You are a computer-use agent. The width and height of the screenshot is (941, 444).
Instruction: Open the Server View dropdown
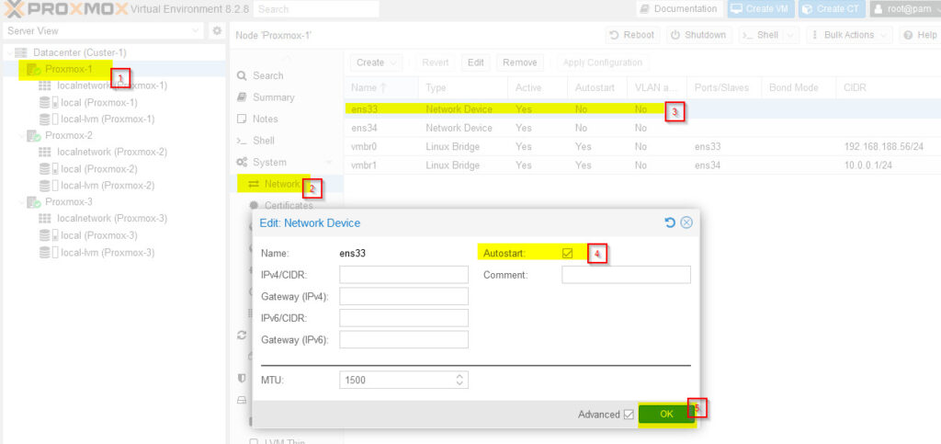[195, 30]
